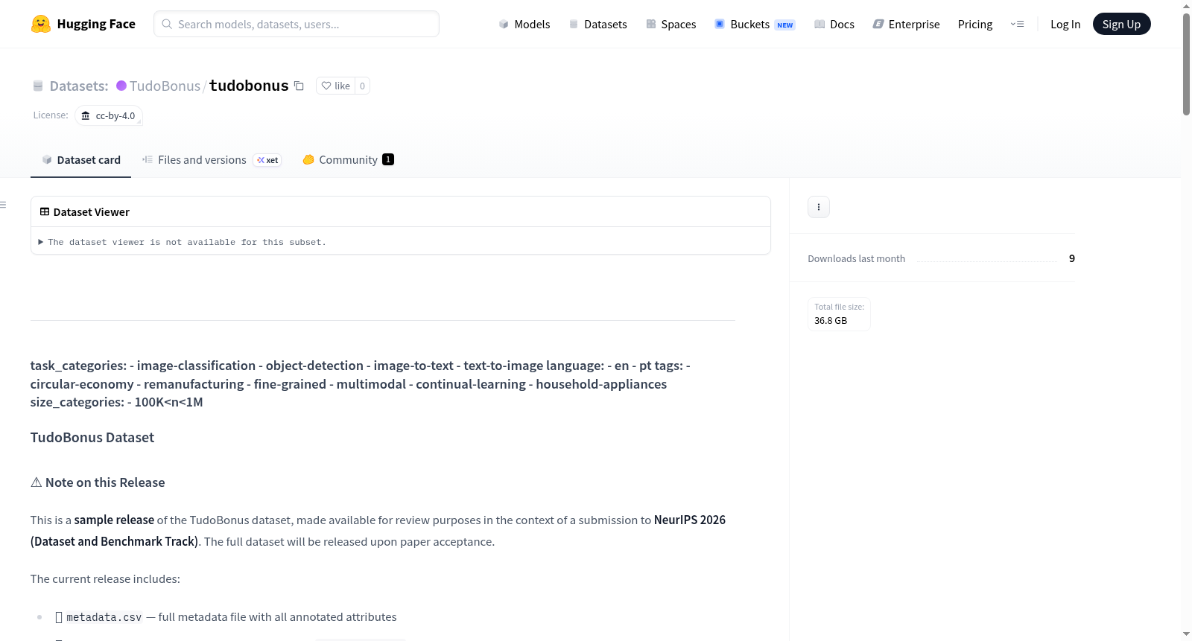
Task: Click the TudoBonus purple avatar icon
Action: coord(121,86)
